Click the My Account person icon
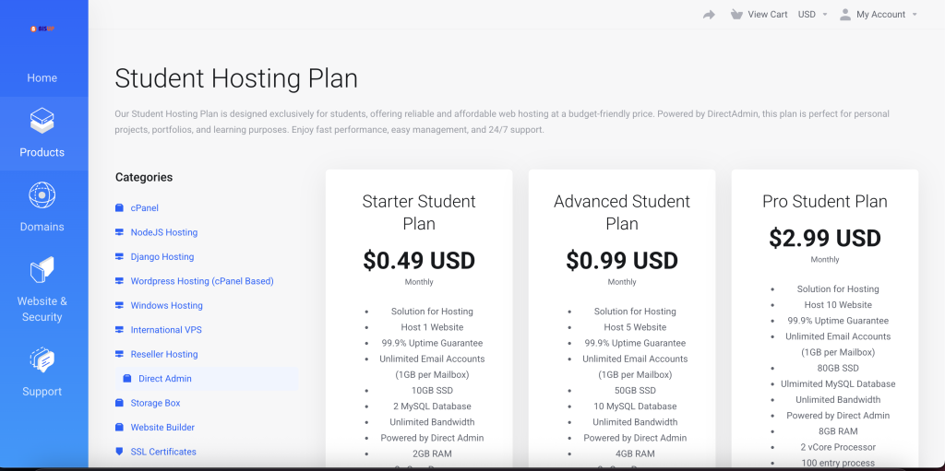The height and width of the screenshot is (471, 945). (844, 15)
